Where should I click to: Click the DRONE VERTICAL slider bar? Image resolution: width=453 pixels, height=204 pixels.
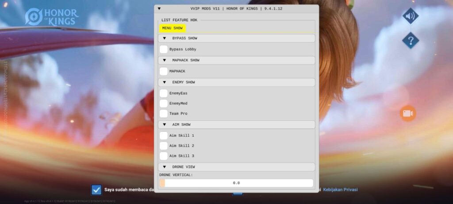tap(236, 183)
